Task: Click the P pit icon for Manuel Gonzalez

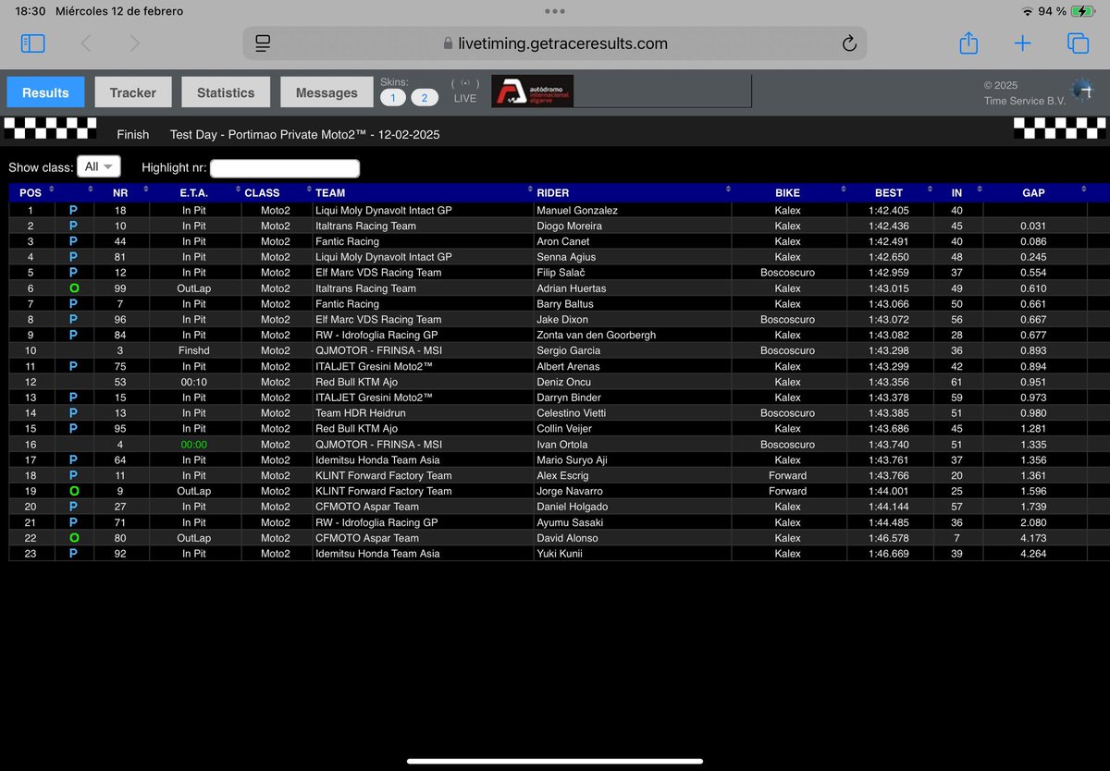Action: 74,211
